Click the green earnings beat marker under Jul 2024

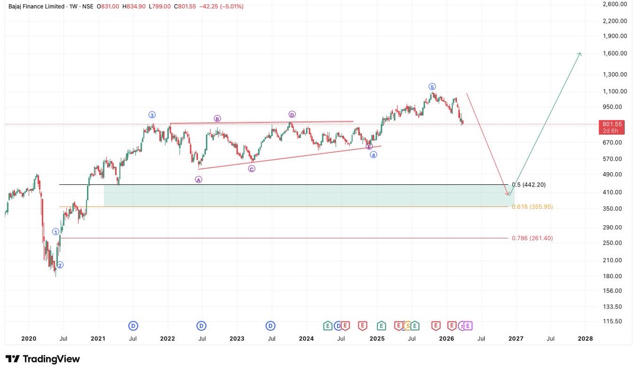(328, 326)
